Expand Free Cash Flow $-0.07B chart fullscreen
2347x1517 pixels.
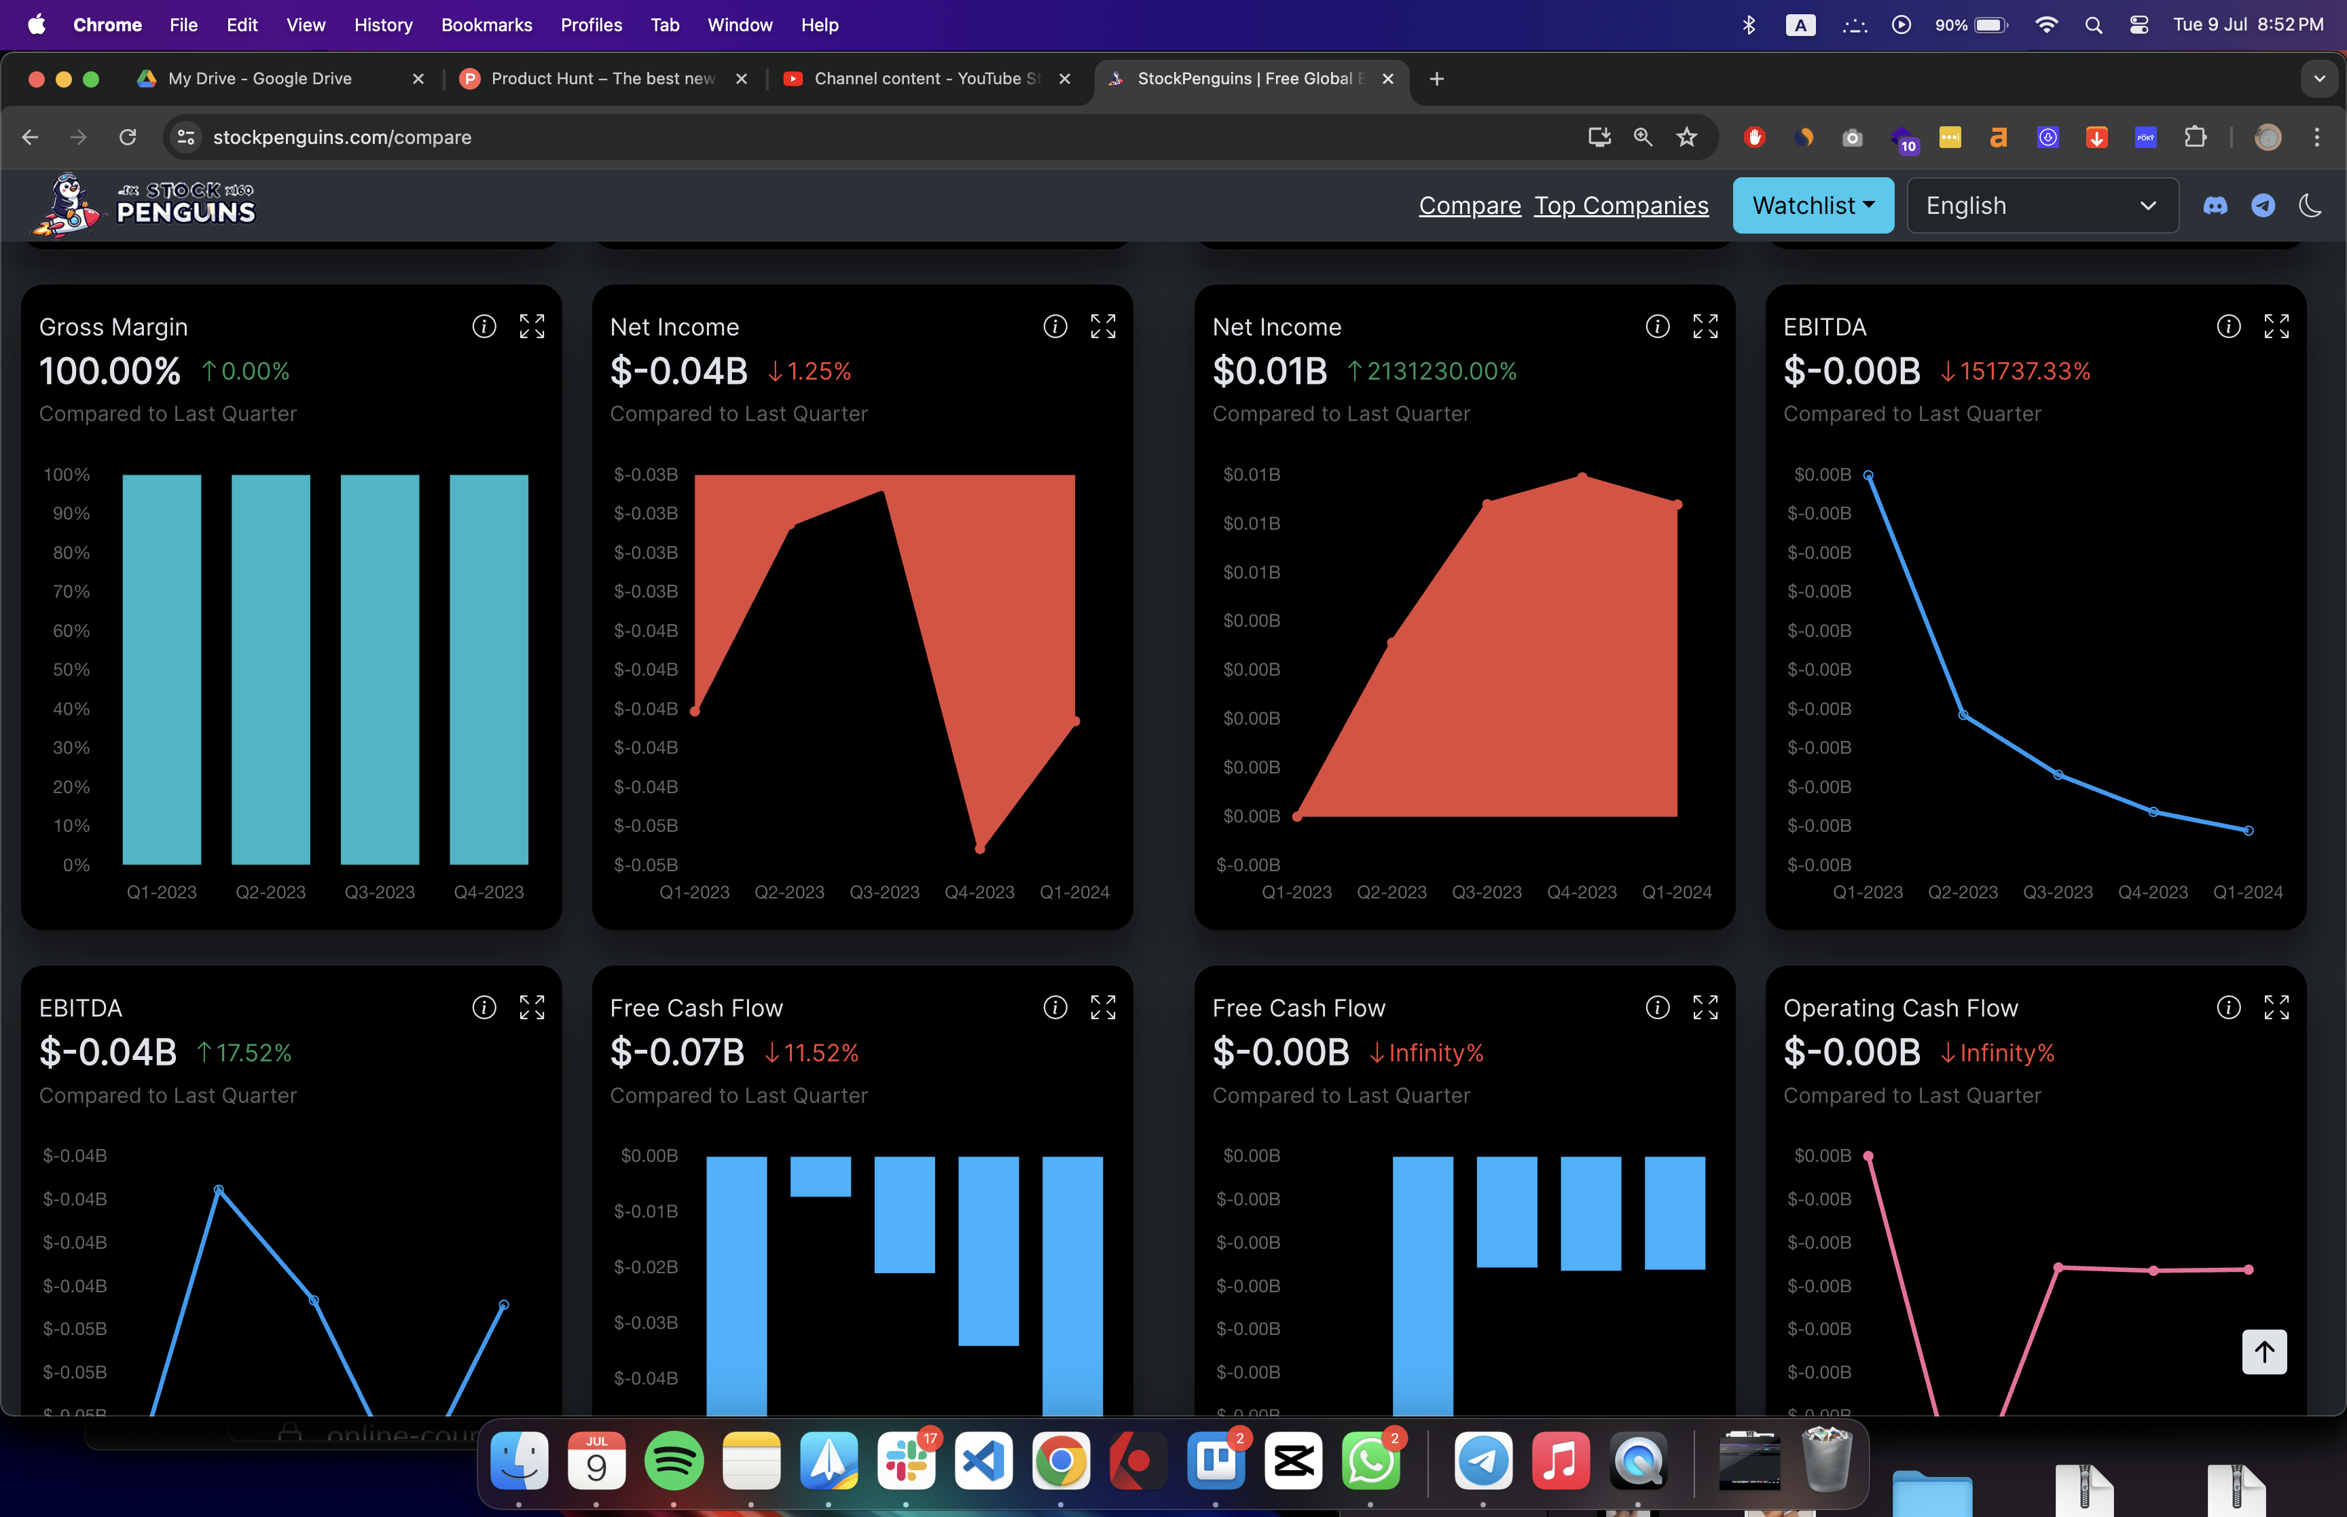[1103, 1007]
